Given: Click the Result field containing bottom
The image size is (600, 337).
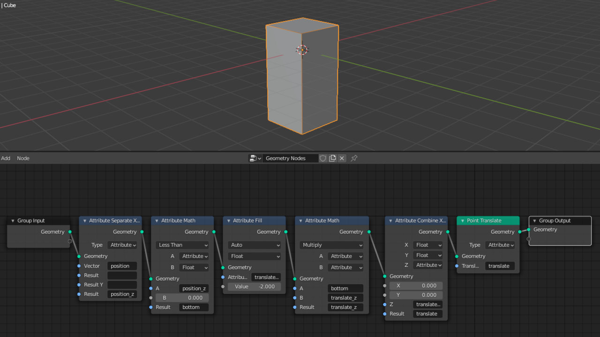Looking at the screenshot, I should (194, 307).
